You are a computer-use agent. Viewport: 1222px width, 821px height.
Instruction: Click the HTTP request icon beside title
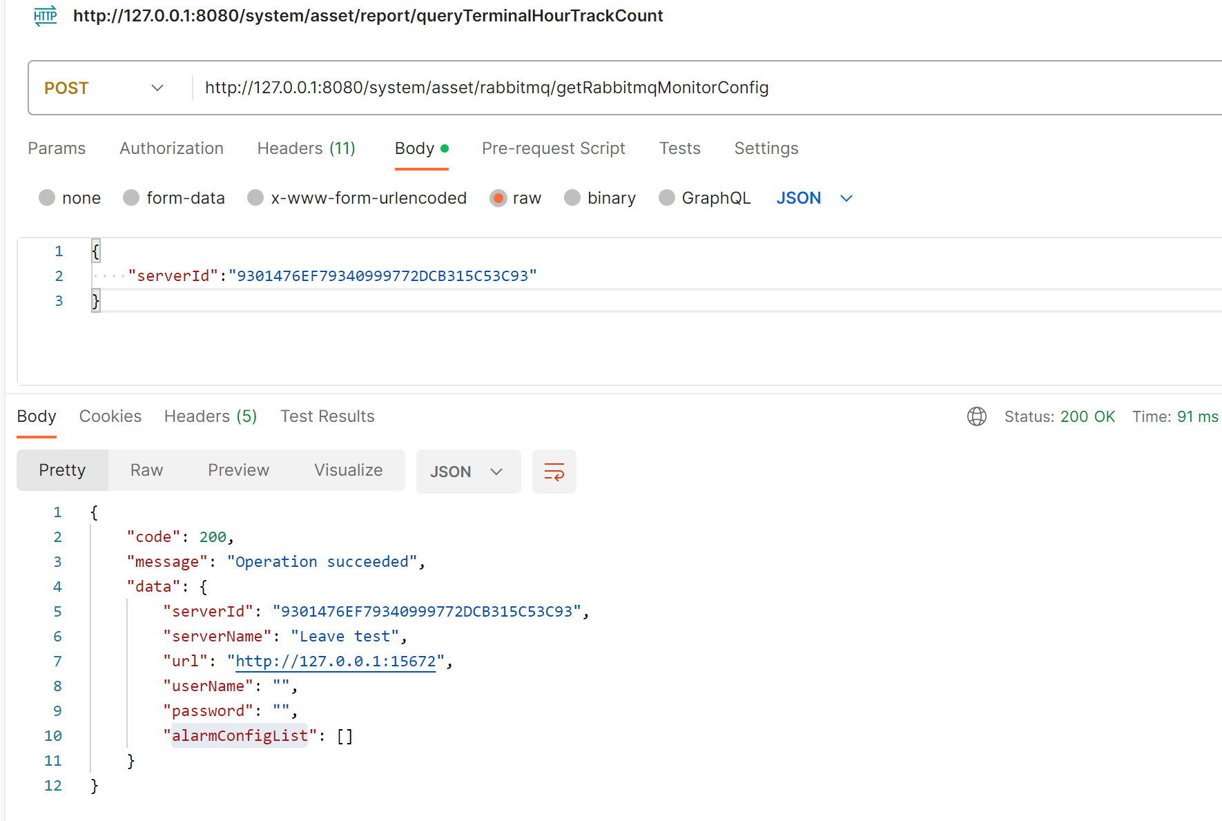point(46,15)
